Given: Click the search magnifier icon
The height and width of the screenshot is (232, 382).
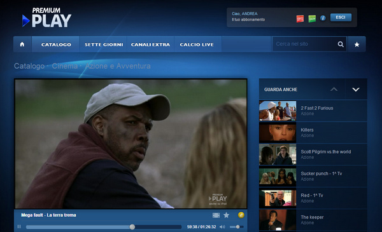Looking at the screenshot, I should [341, 44].
